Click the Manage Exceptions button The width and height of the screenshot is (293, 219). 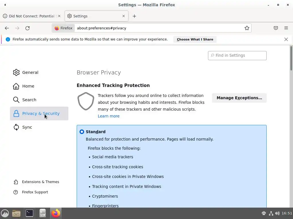click(x=239, y=98)
